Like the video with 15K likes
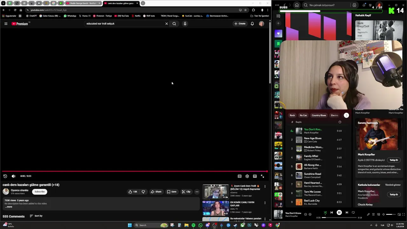This screenshot has width=407, height=229. tap(133, 191)
